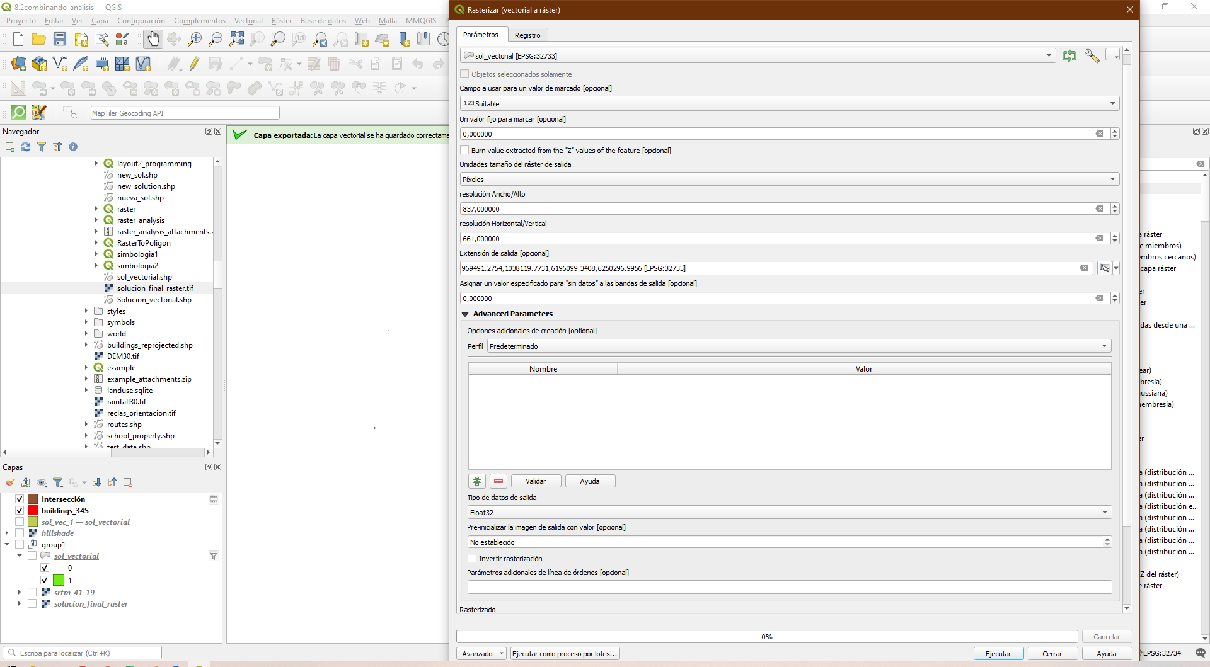Click the New Project icon
Screen dimensions: 1210x667
18,40
